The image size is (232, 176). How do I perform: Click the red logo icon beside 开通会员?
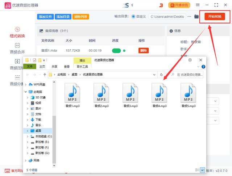click(x=161, y=5)
